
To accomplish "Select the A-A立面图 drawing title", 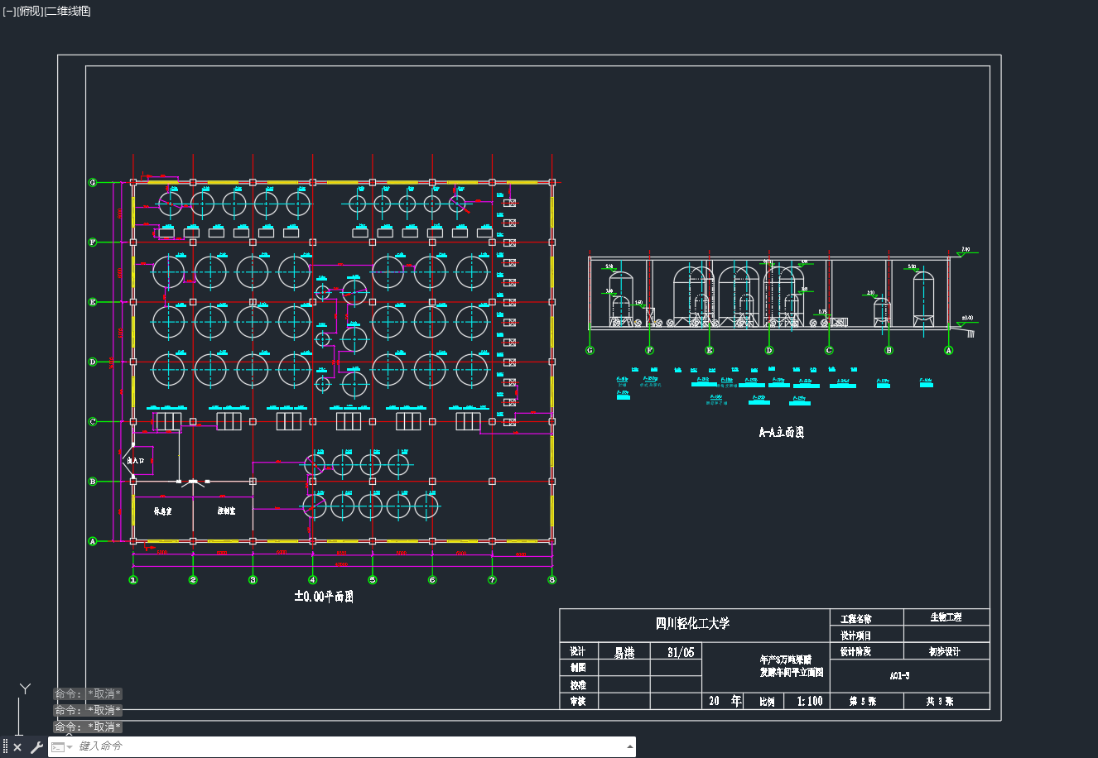I will 782,432.
